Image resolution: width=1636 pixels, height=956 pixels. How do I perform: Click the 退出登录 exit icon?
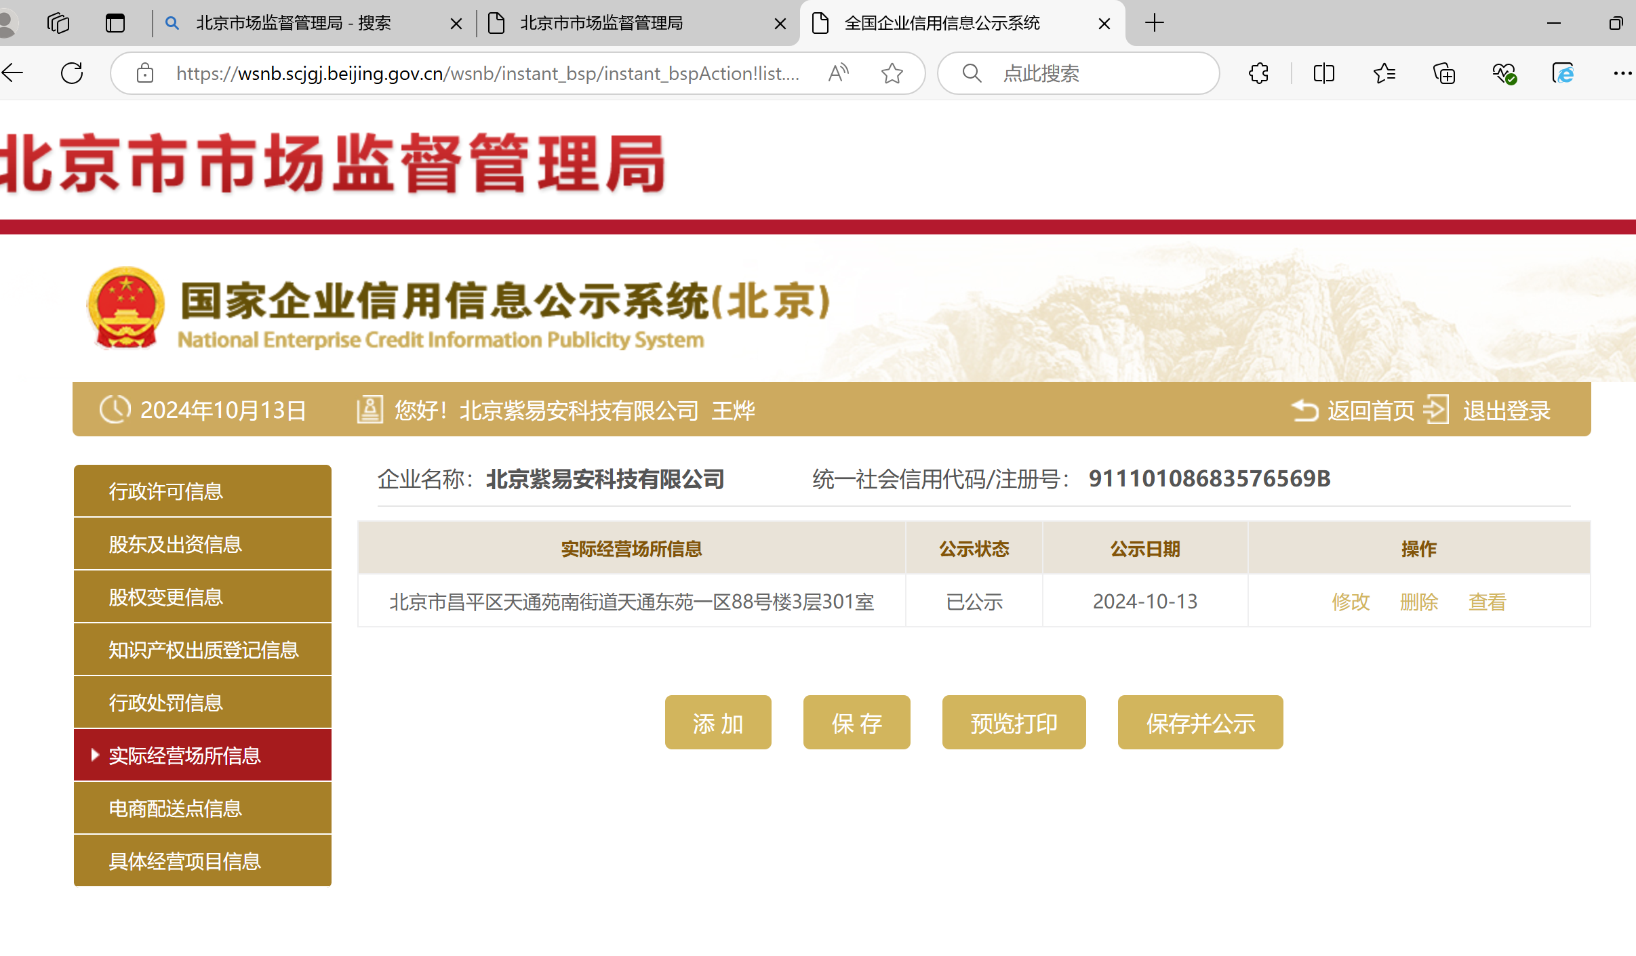pyautogui.click(x=1436, y=409)
